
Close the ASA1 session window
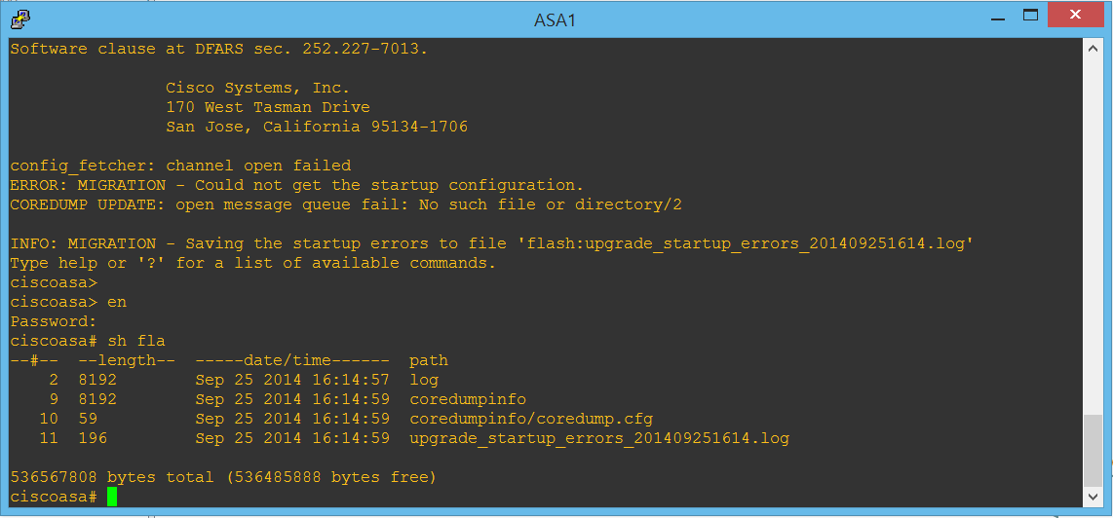[x=1079, y=16]
